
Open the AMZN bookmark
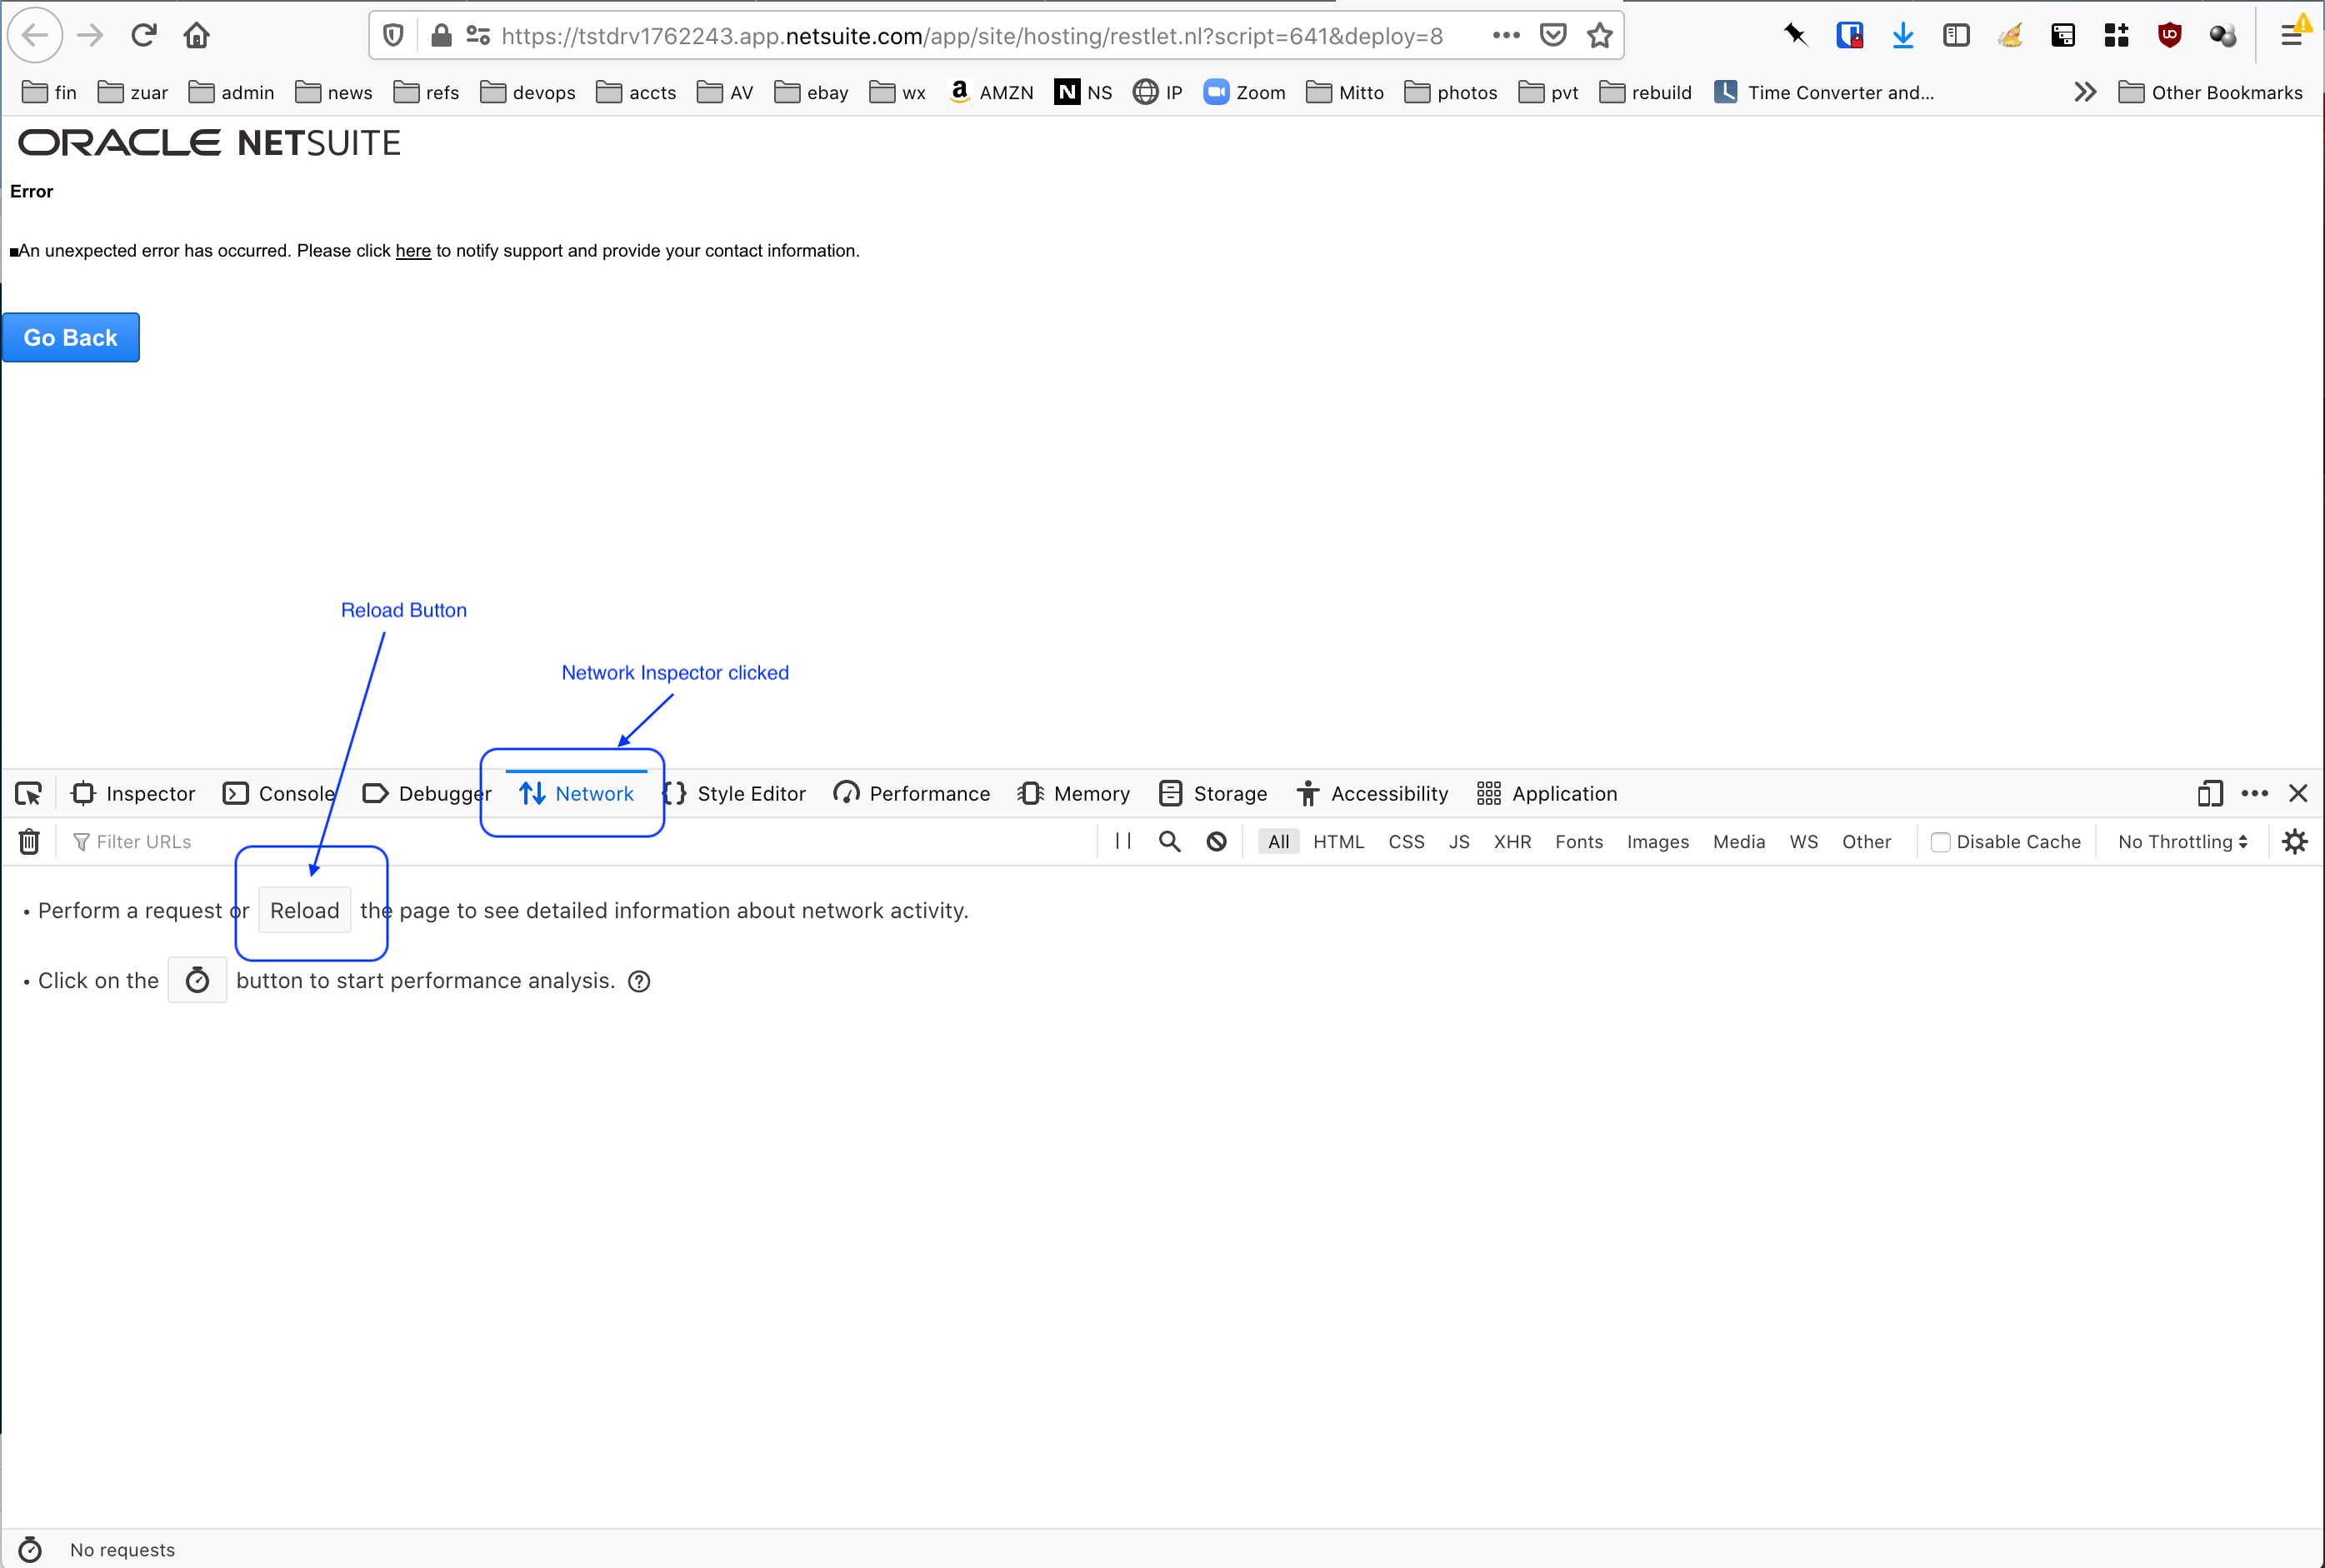[x=990, y=92]
